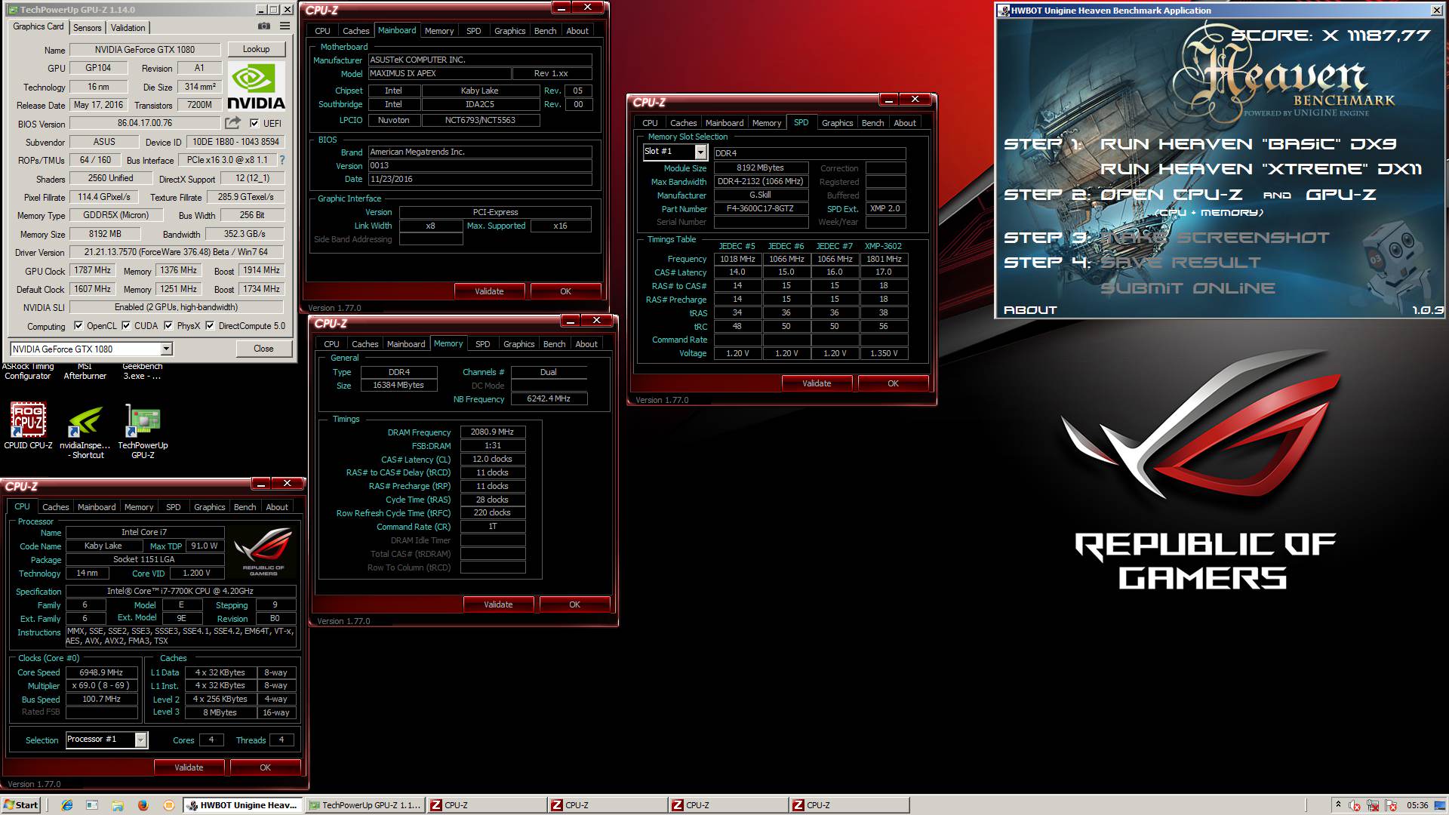Launch Internet Explorer from quick launch
1449x815 pixels.
[x=67, y=805]
